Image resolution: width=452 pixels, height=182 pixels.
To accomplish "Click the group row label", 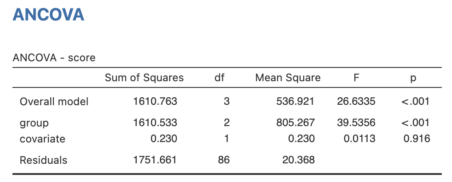I will tap(34, 123).
